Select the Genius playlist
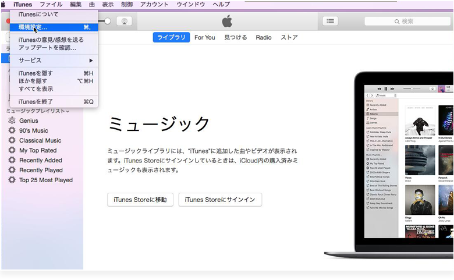 point(29,120)
